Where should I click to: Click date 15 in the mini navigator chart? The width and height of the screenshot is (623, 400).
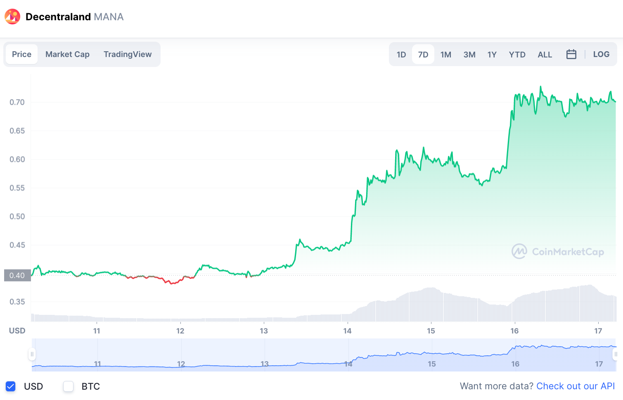click(x=431, y=364)
